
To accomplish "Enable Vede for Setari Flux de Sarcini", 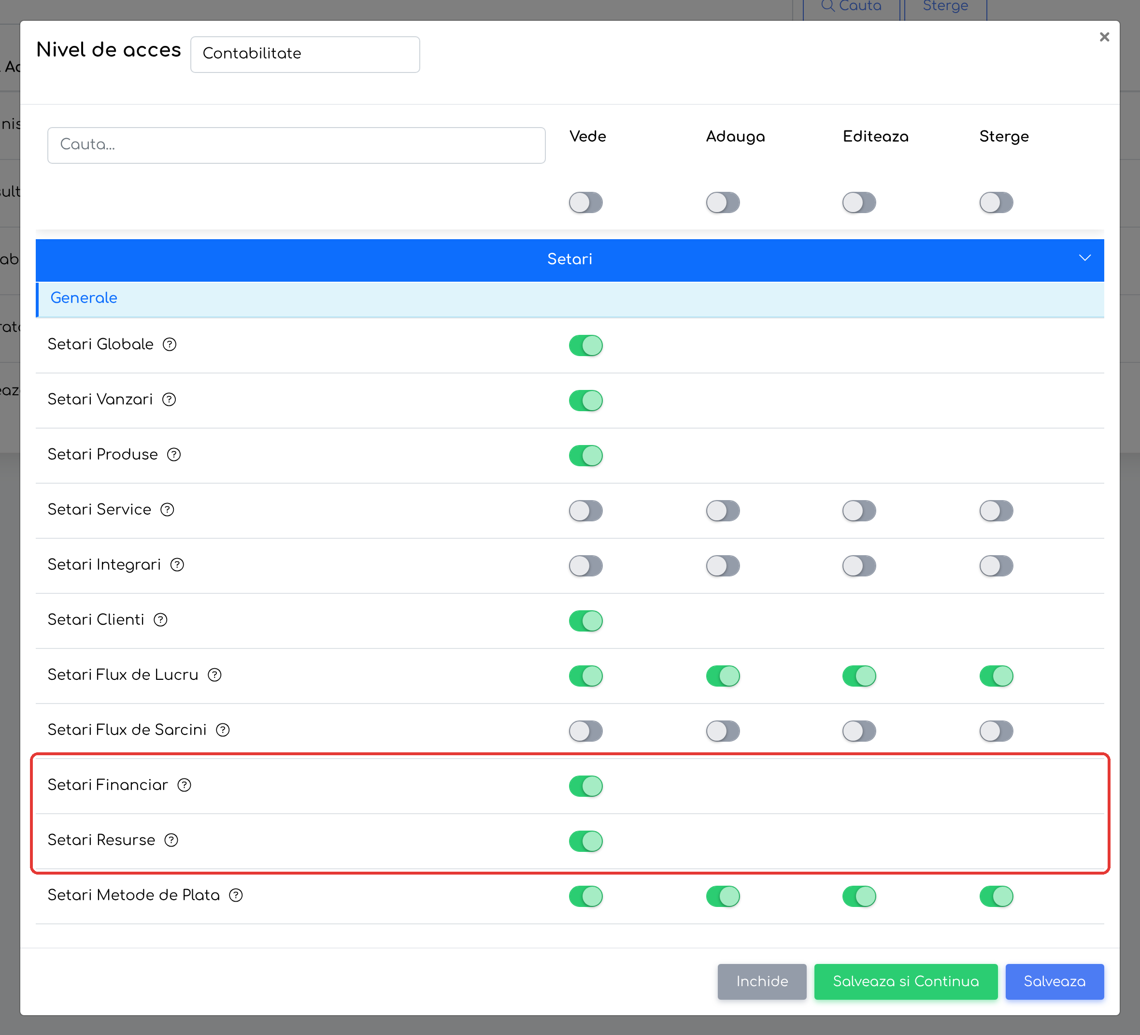I will point(586,731).
